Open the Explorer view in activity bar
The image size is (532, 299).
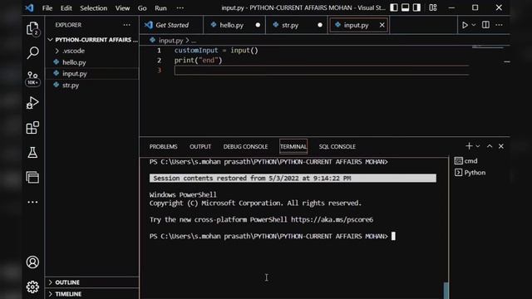(x=32, y=28)
